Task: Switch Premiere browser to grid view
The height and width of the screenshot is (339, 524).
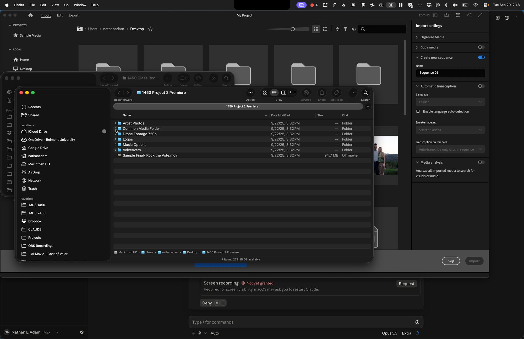Action: point(316,29)
